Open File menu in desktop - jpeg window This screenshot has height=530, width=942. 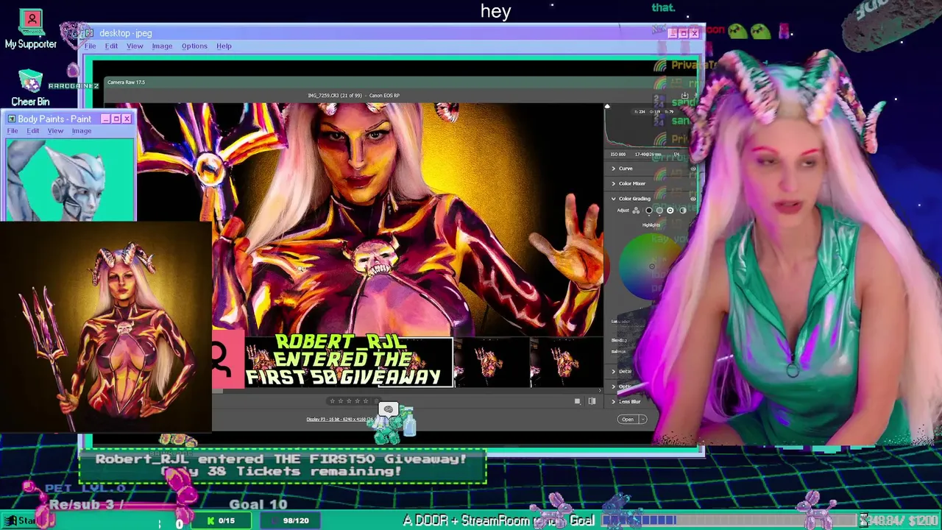(x=90, y=46)
